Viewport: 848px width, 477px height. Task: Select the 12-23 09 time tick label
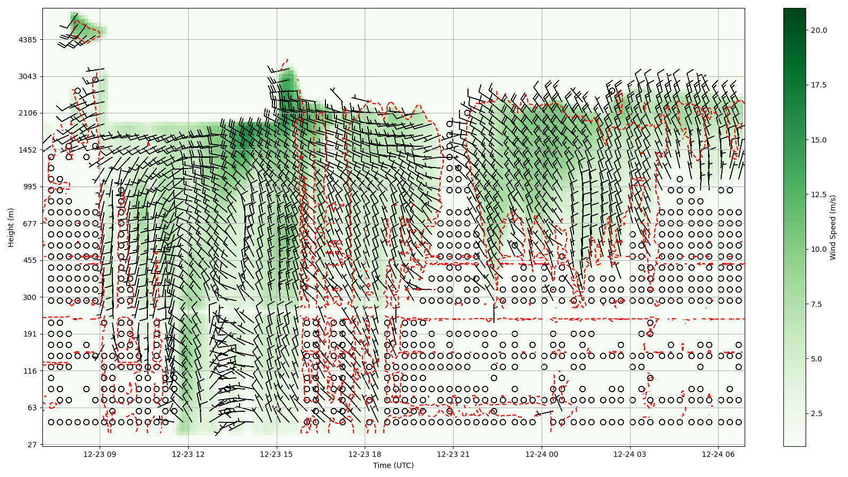point(100,454)
